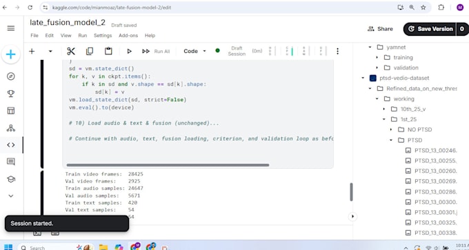Copy the selected cell

90,52
